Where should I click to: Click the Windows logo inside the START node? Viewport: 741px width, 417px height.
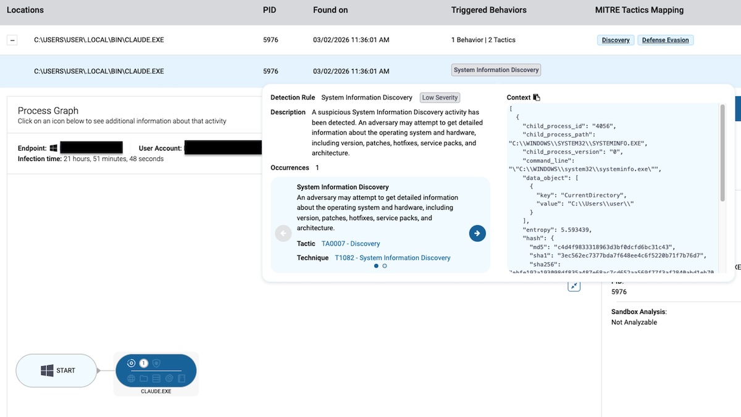(x=48, y=370)
